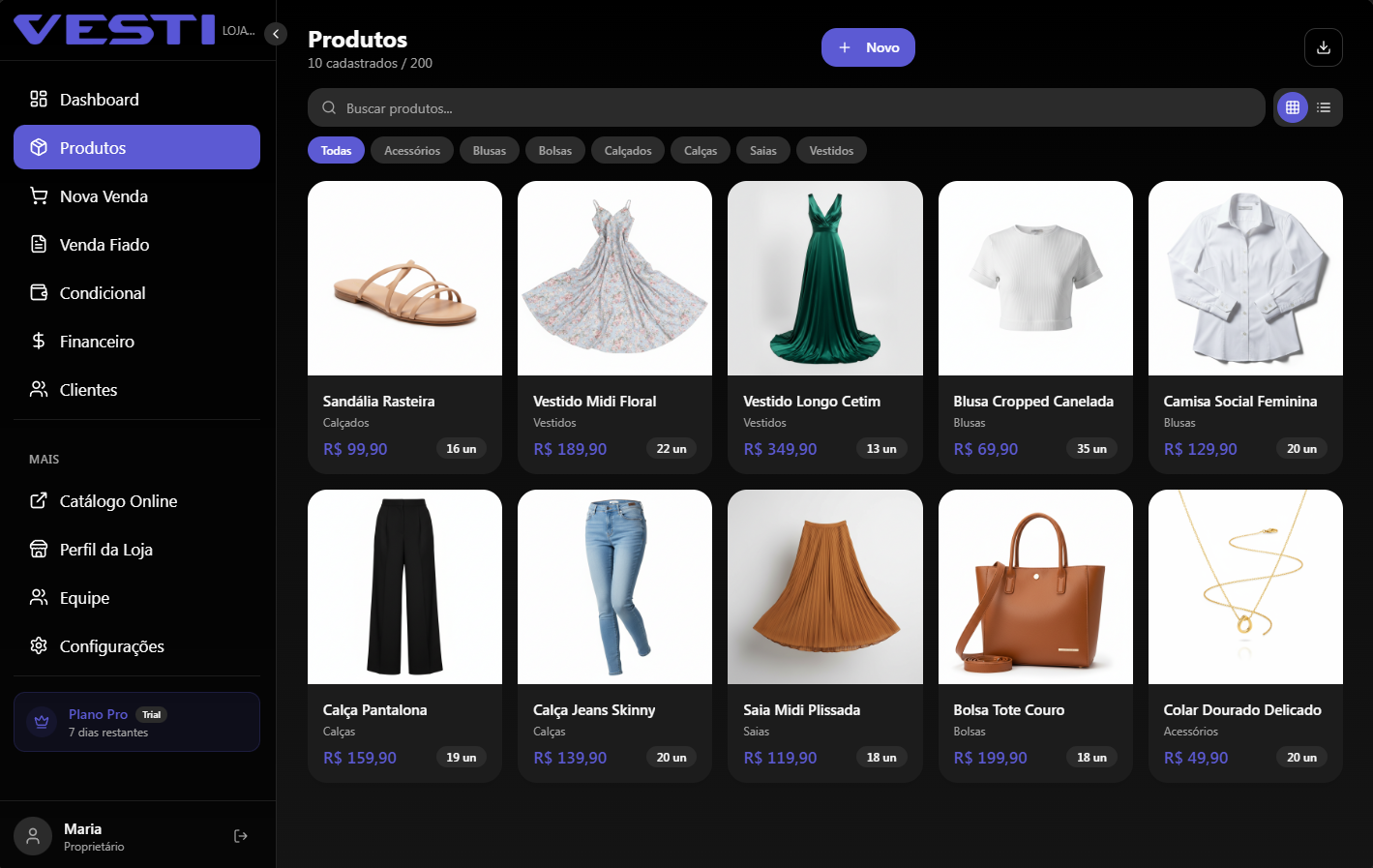Switch to list view layout
Screen dimensions: 1373x868
(x=1324, y=107)
